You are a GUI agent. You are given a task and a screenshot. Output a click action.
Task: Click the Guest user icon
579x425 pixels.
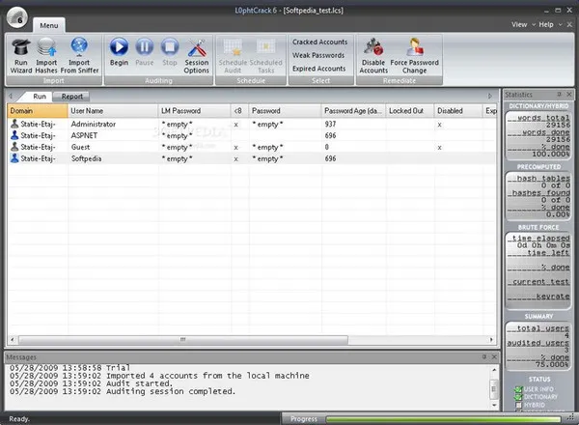click(14, 147)
